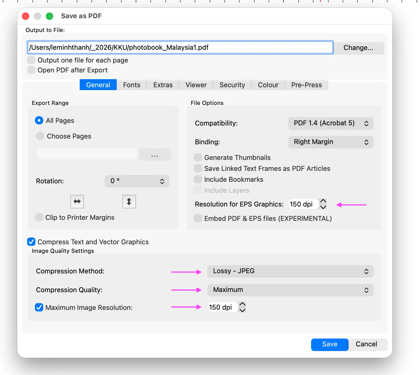This screenshot has width=420, height=375.
Task: Open the Compression Method dropdown
Action: pos(290,271)
